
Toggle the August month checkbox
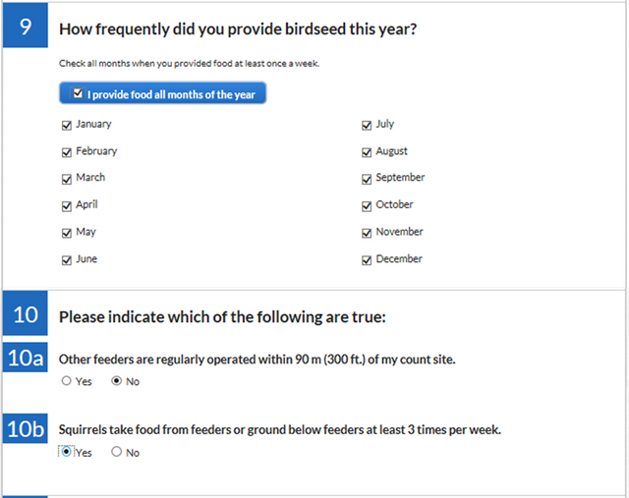pyautogui.click(x=367, y=152)
